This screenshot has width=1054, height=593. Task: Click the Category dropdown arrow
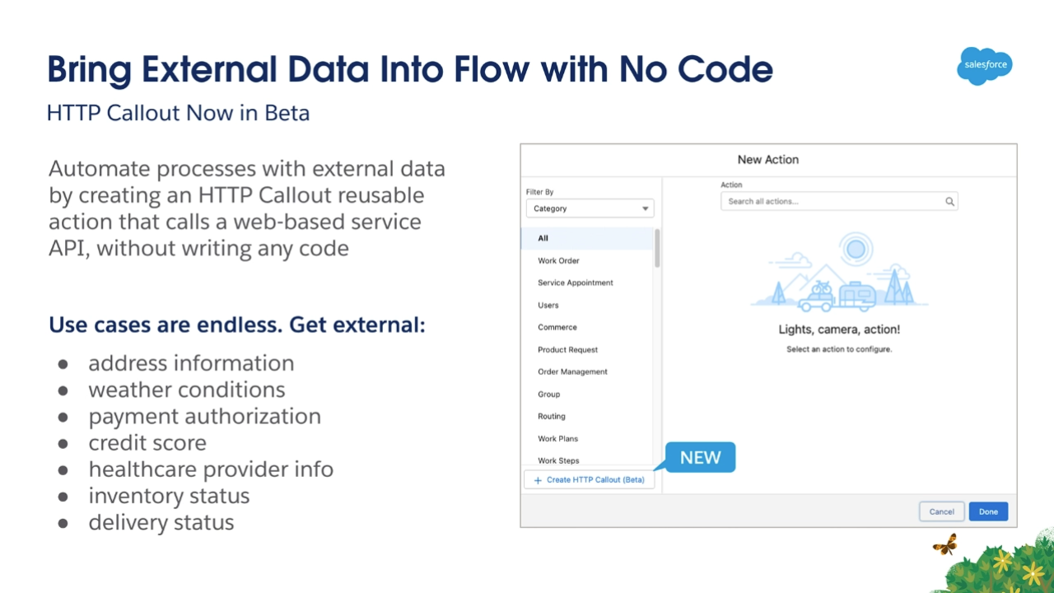pos(646,209)
